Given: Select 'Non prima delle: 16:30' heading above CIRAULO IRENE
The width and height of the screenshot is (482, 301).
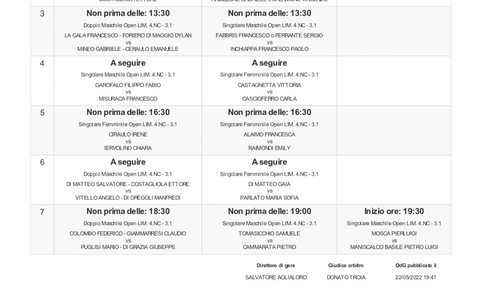Looking at the screenshot, I should (x=128, y=112).
